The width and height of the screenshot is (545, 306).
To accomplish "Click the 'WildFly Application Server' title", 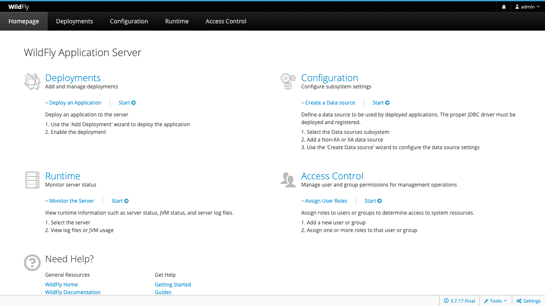I will (83, 53).
